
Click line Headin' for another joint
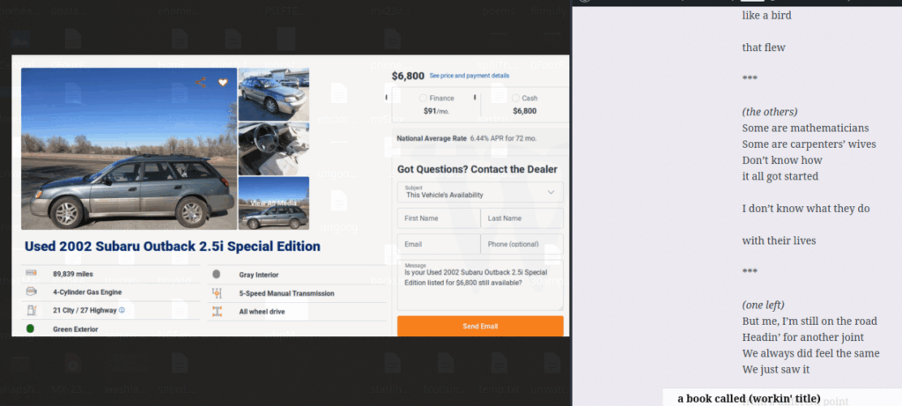[x=803, y=337]
